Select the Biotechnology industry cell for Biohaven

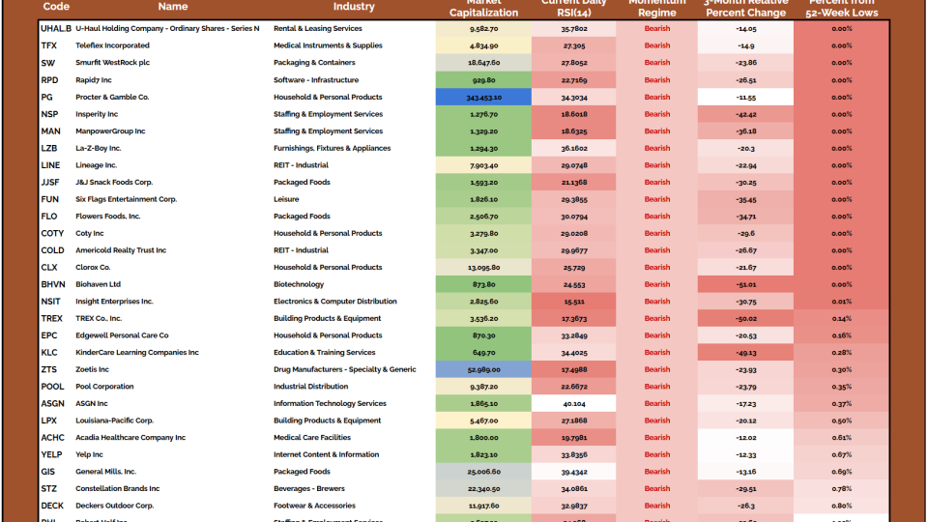pyautogui.click(x=299, y=284)
